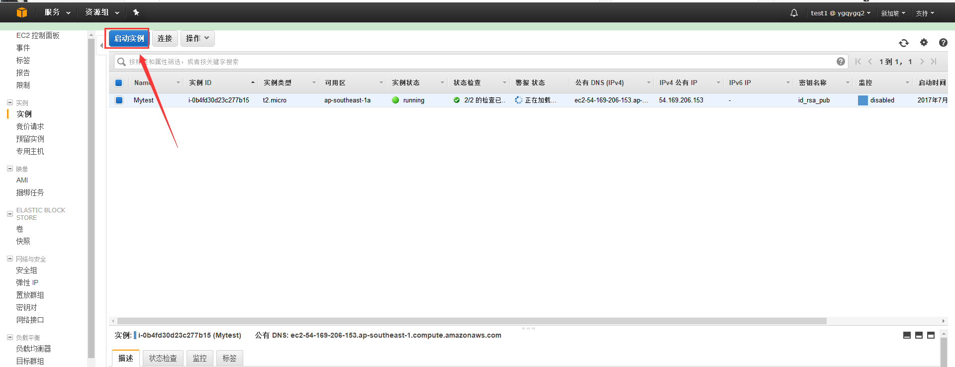Screen dimensions: 955x367
Task: Open 安全组 in sidebar
Action: 26,270
